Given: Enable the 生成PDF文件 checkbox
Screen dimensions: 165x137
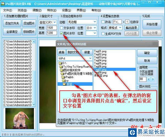Looking at the screenshot, I should click(103, 34).
